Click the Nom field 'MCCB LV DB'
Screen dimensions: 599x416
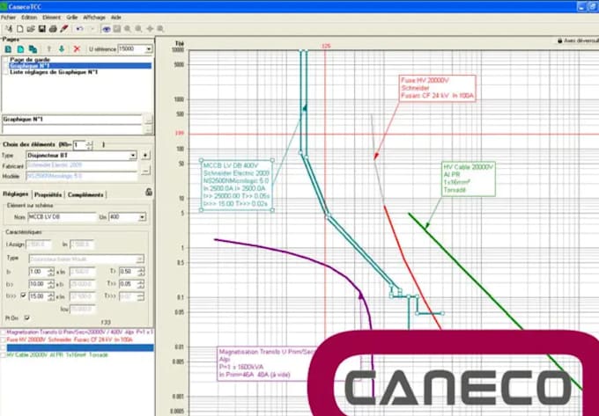tap(62, 216)
